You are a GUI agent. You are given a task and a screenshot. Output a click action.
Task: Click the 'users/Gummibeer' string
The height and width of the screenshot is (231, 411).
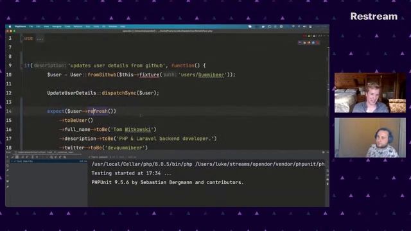202,74
